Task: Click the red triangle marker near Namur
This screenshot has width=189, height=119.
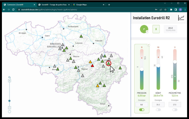Action: click(92, 65)
